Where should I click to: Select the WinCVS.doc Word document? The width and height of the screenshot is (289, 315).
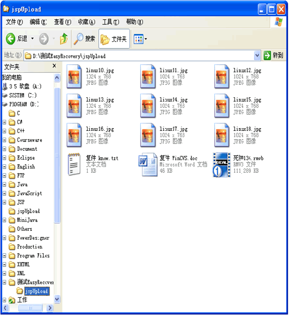tap(148, 165)
